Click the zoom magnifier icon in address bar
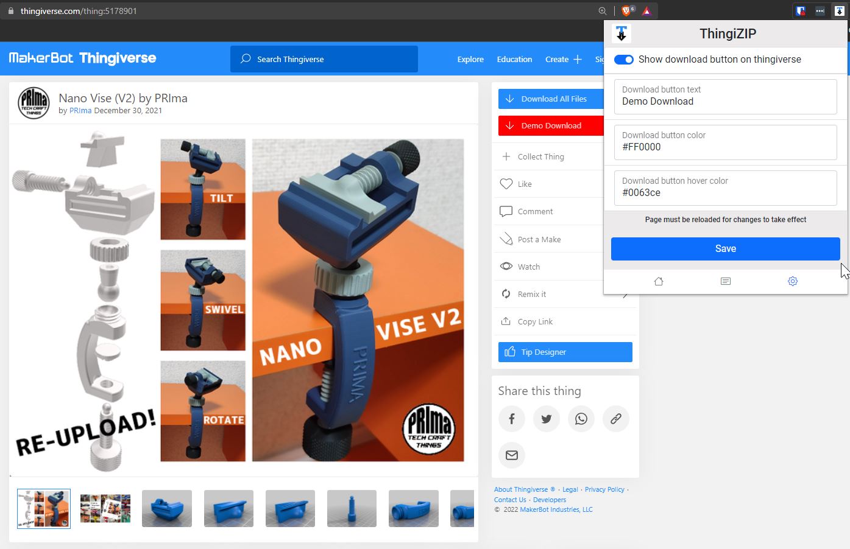Viewport: 850px width, 549px height. 603,11
